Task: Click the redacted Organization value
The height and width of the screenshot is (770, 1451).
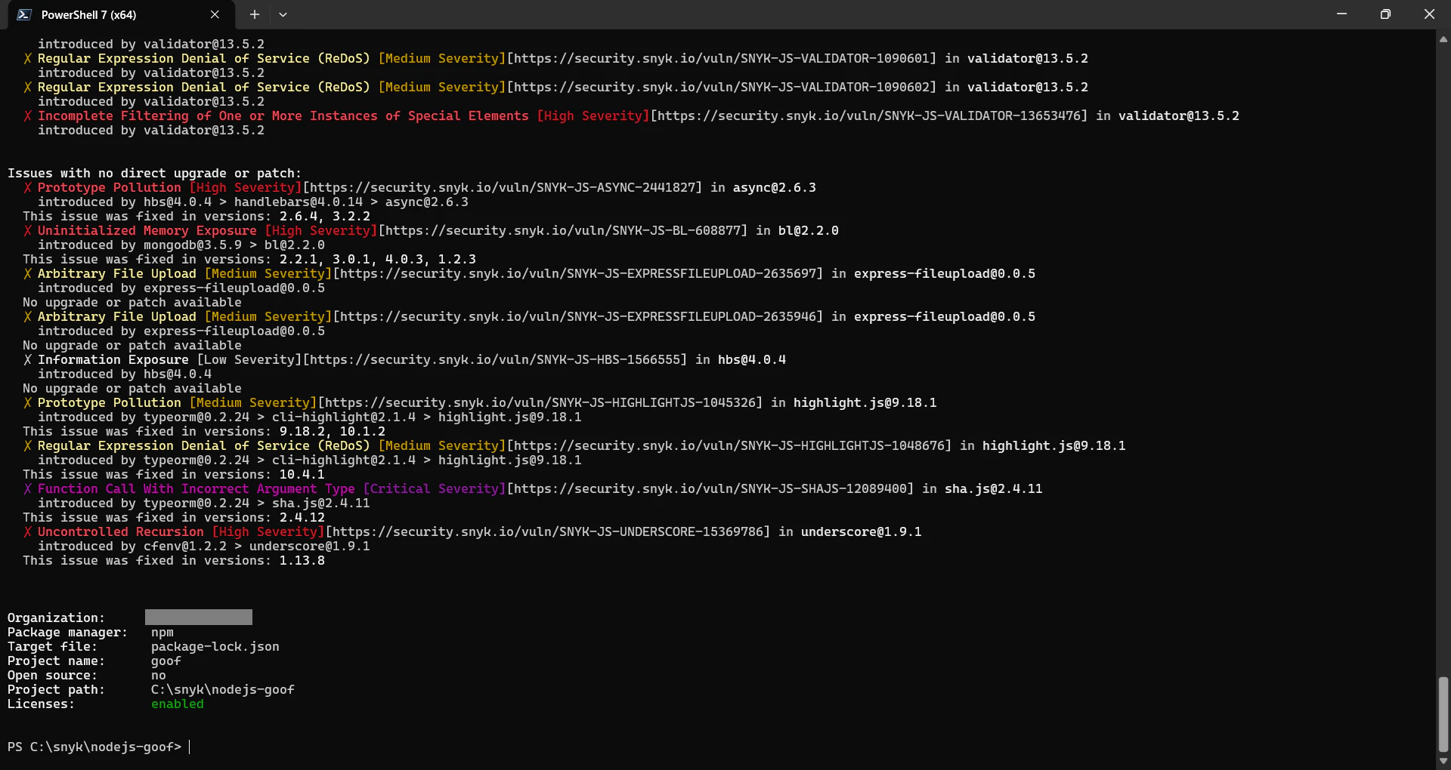Action: point(199,618)
